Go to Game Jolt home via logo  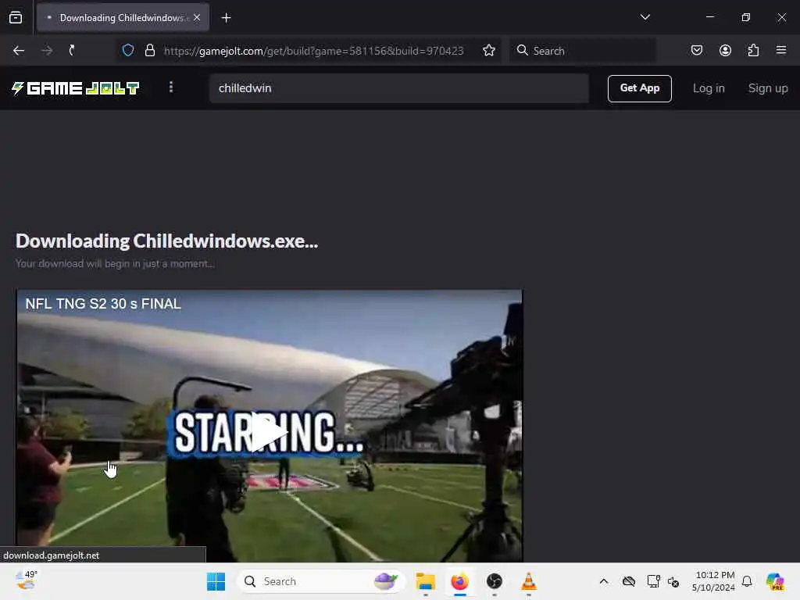click(x=76, y=88)
